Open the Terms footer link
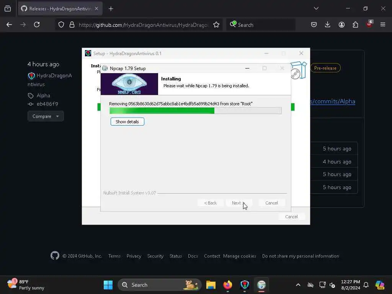The height and width of the screenshot is (294, 392). 114,256
